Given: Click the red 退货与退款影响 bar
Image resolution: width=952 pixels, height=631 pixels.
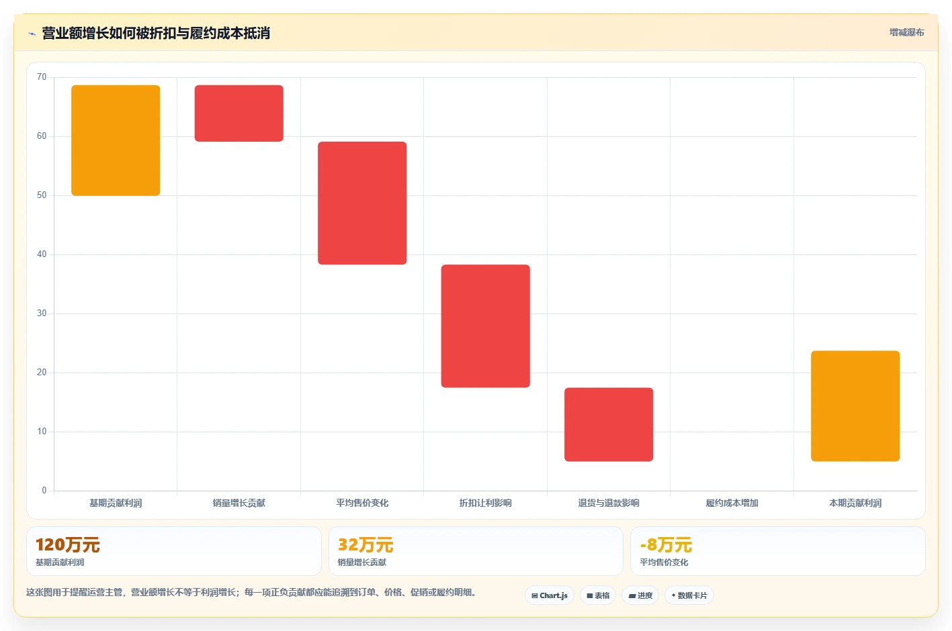Looking at the screenshot, I should (609, 424).
